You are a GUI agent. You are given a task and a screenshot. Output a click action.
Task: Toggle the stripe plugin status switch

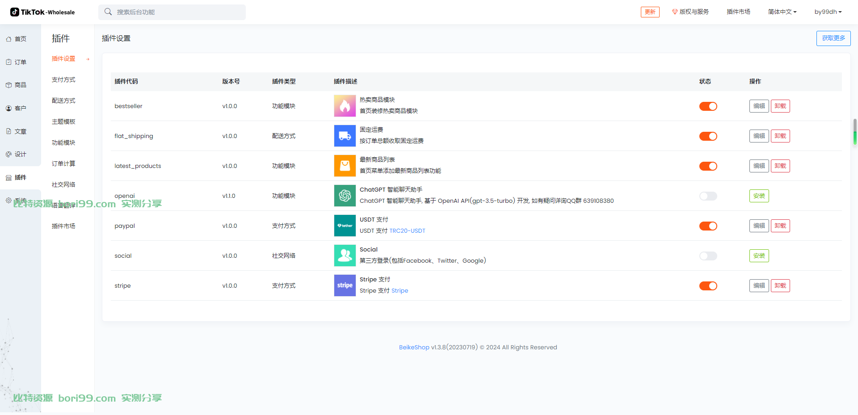point(708,286)
